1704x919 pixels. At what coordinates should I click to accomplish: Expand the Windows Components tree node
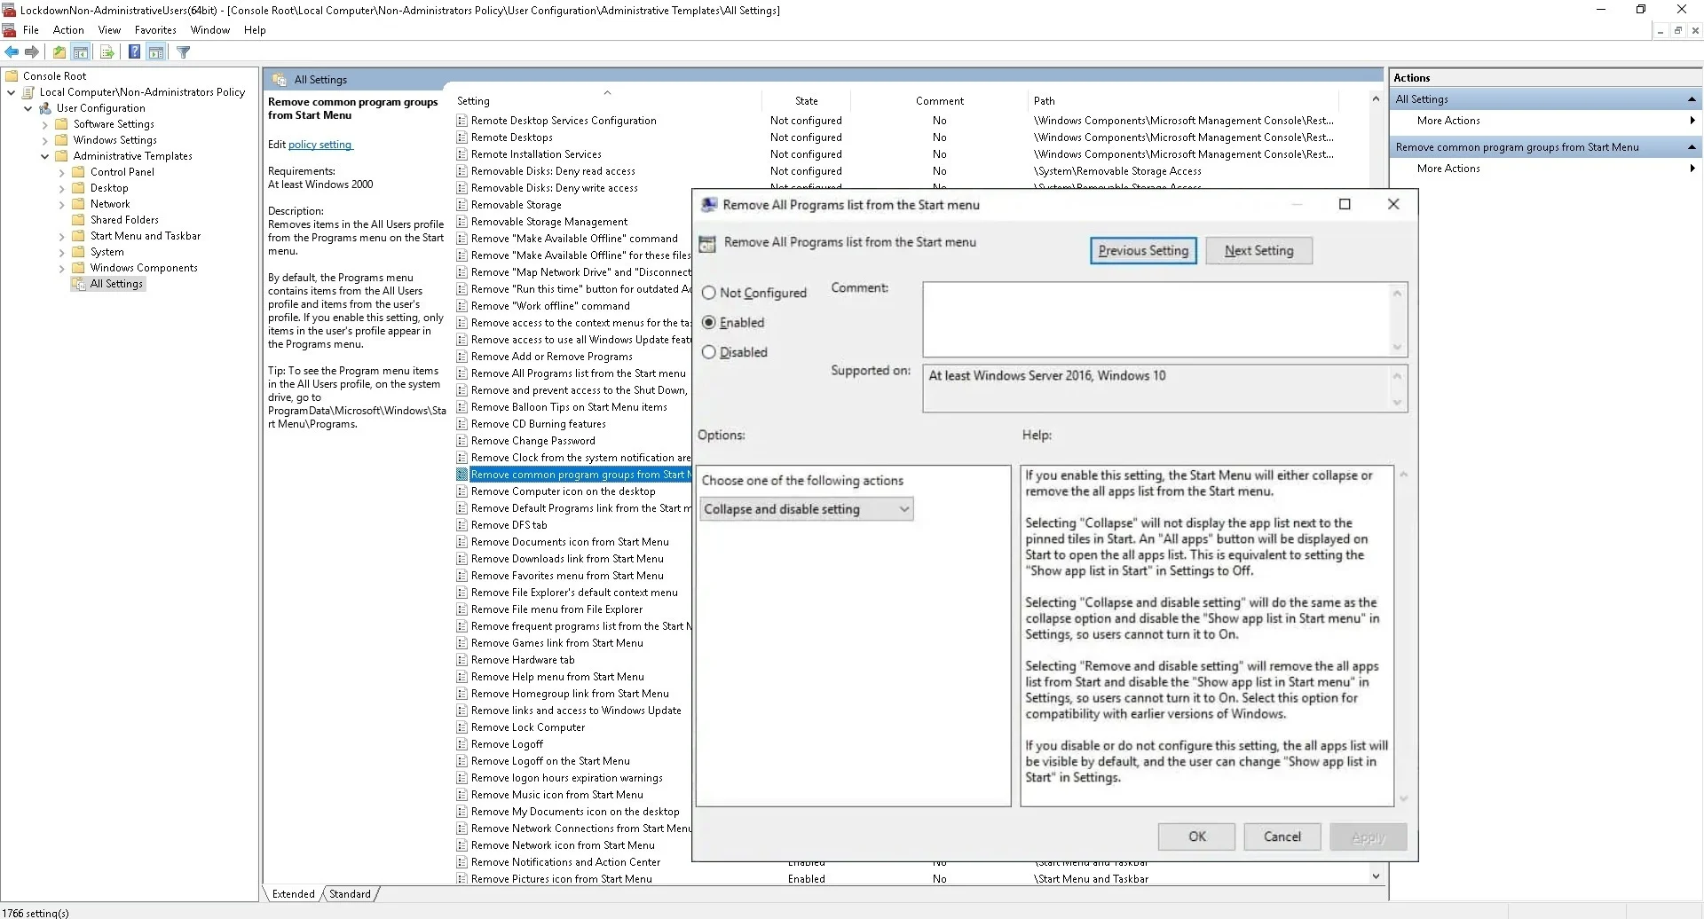[x=62, y=267]
